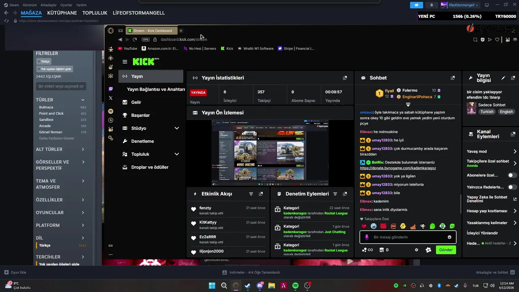Open the Opera sidebar settings gear

pos(111,138)
